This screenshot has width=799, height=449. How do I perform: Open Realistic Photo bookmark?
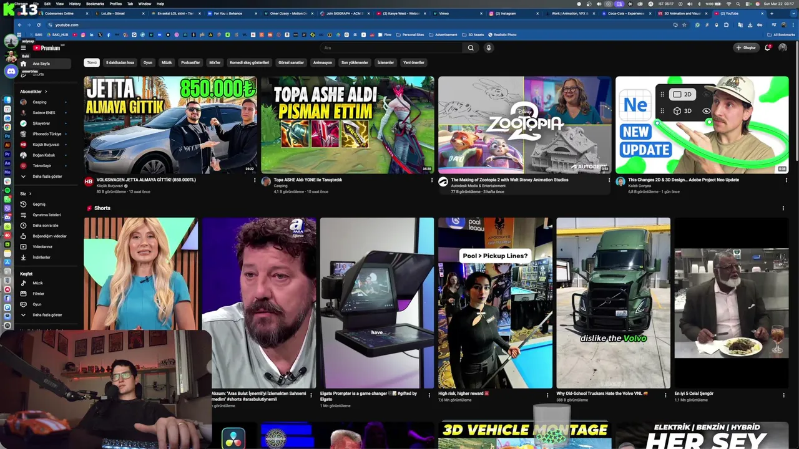(502, 35)
